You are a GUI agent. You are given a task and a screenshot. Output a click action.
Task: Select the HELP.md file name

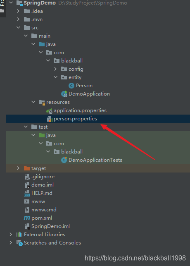[x=42, y=193]
